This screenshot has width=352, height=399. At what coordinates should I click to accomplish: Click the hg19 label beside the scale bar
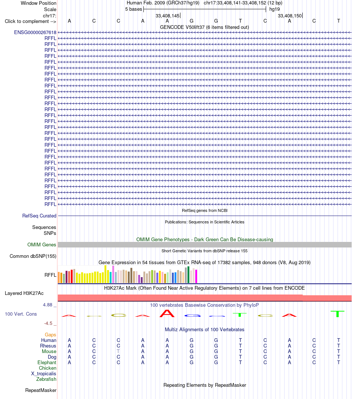point(275,9)
